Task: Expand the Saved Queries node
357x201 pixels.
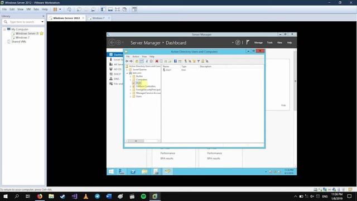Action: [127, 70]
